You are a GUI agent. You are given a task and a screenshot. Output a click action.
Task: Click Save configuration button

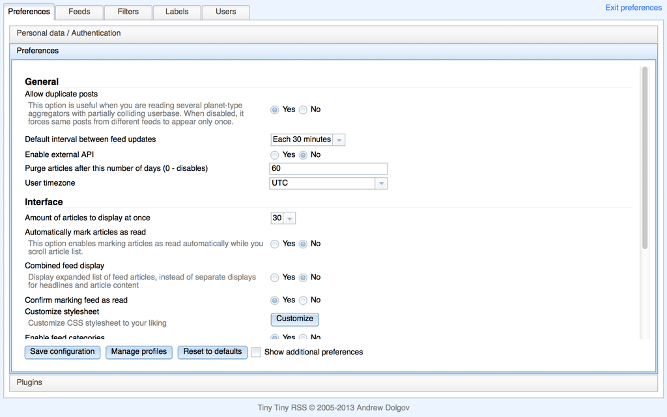pos(63,352)
